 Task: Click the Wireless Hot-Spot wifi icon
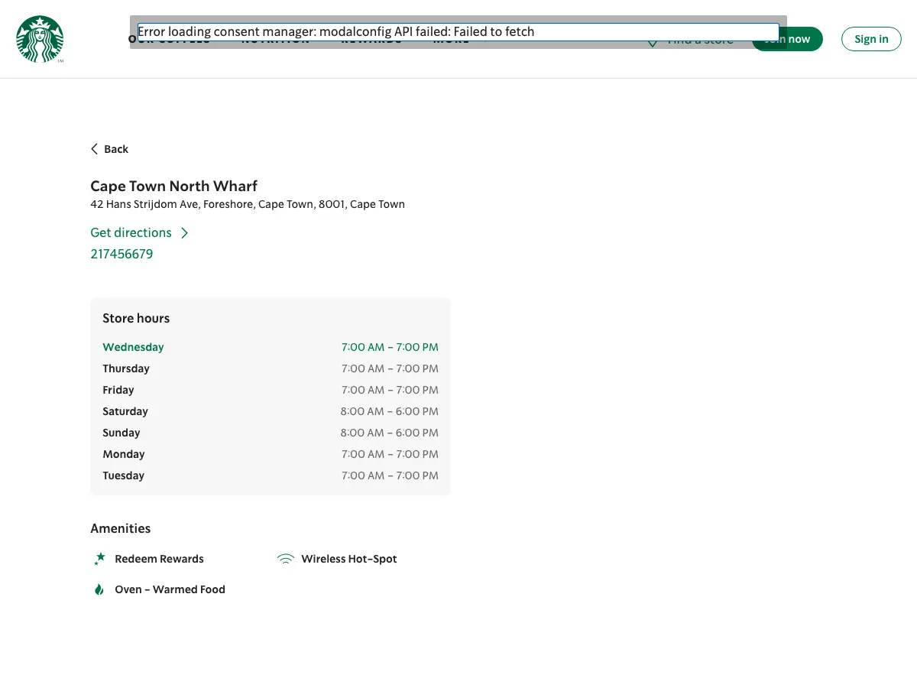tap(285, 559)
